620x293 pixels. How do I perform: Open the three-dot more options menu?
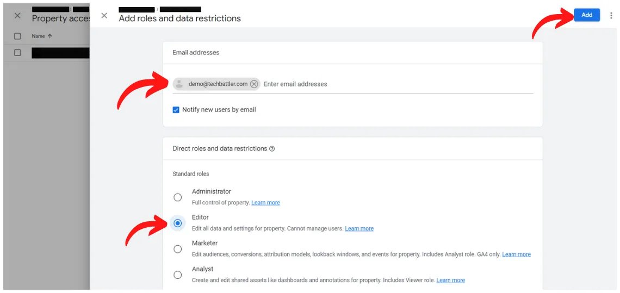(611, 15)
